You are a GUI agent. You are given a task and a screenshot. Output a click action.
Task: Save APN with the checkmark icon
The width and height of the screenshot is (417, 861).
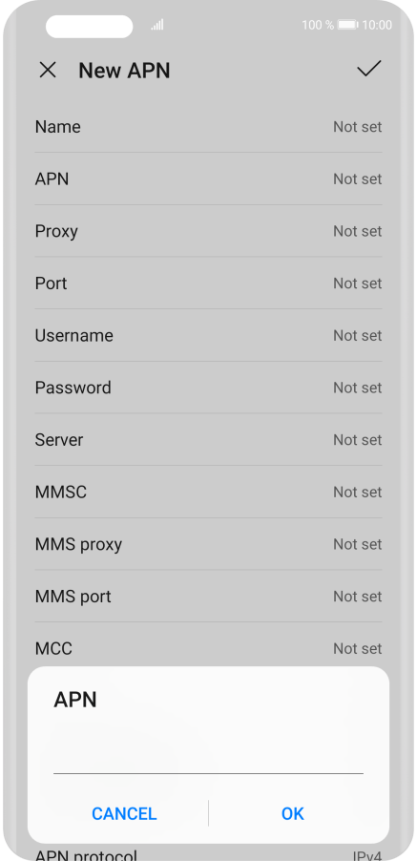(368, 69)
